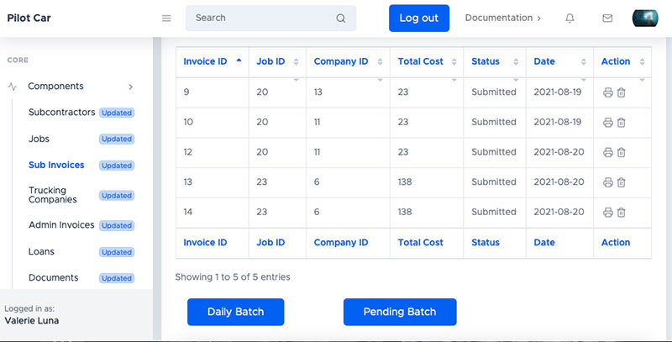Image resolution: width=672 pixels, height=342 pixels.
Task: Click the search magnifier icon
Action: (340, 18)
